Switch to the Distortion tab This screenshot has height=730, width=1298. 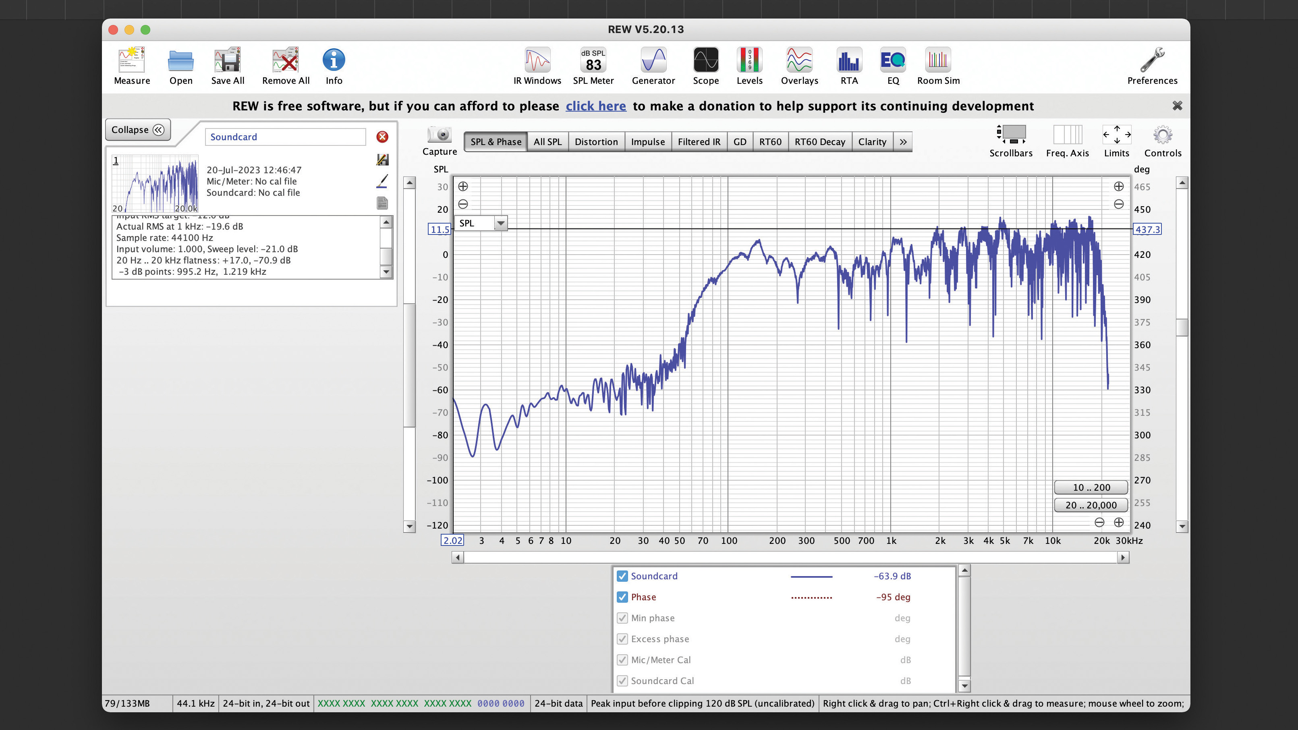point(596,142)
